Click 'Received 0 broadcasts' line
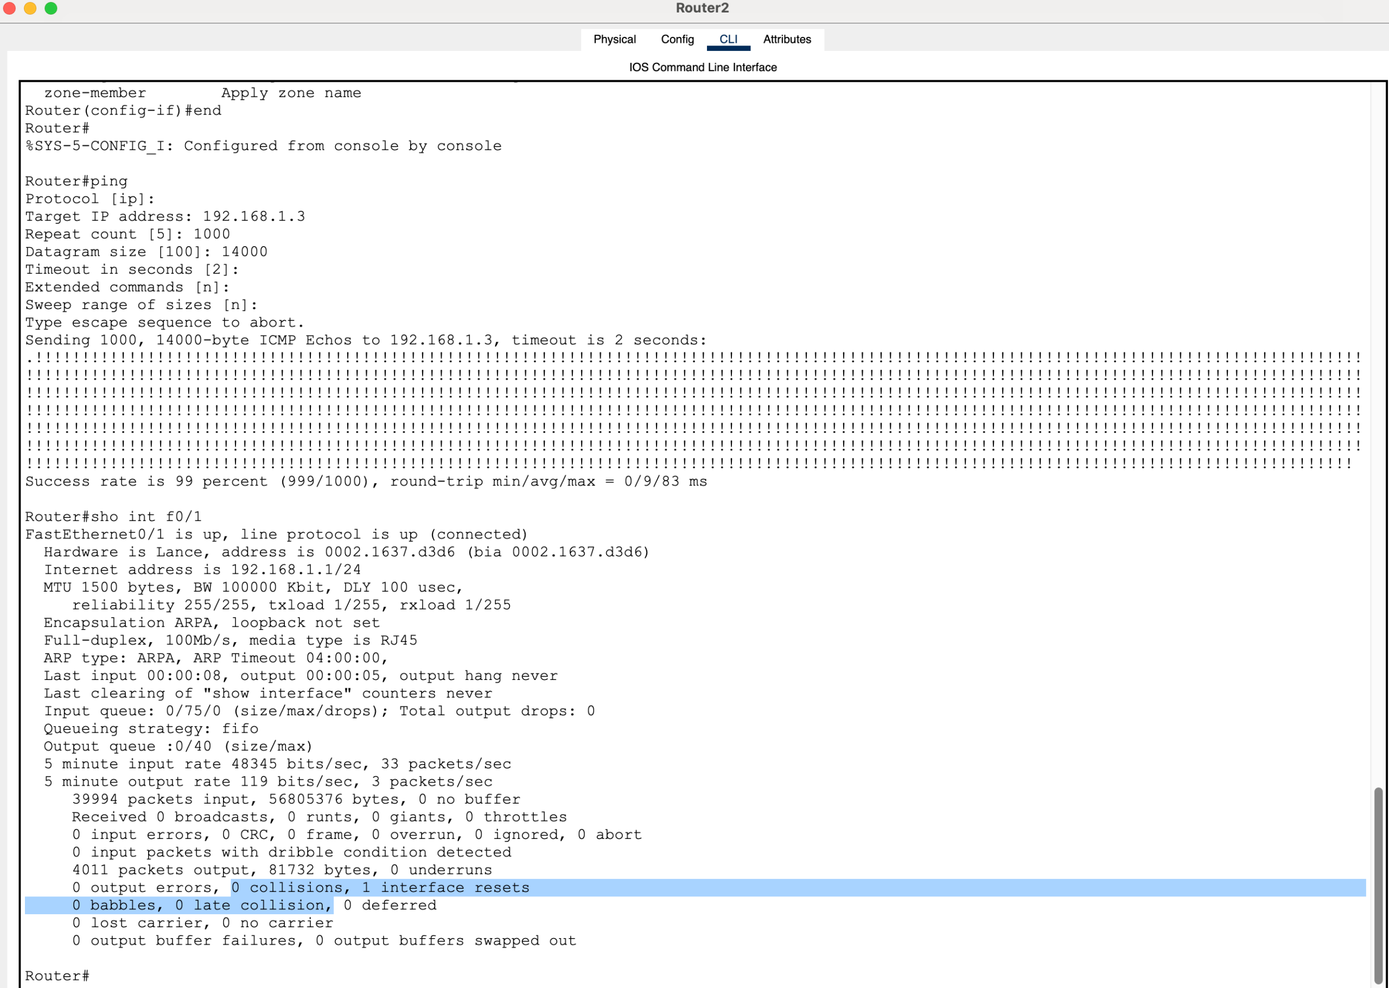This screenshot has height=988, width=1389. [319, 817]
